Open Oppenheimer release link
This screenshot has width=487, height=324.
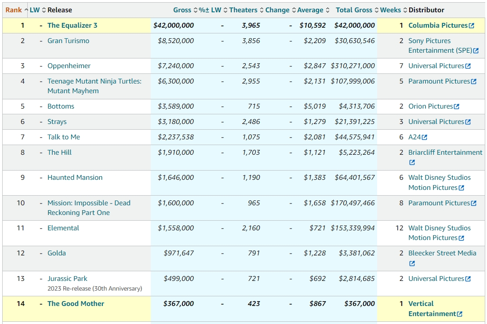pyautogui.click(x=69, y=66)
